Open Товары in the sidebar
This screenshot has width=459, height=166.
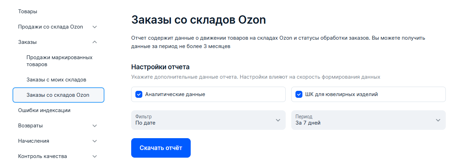tap(28, 11)
